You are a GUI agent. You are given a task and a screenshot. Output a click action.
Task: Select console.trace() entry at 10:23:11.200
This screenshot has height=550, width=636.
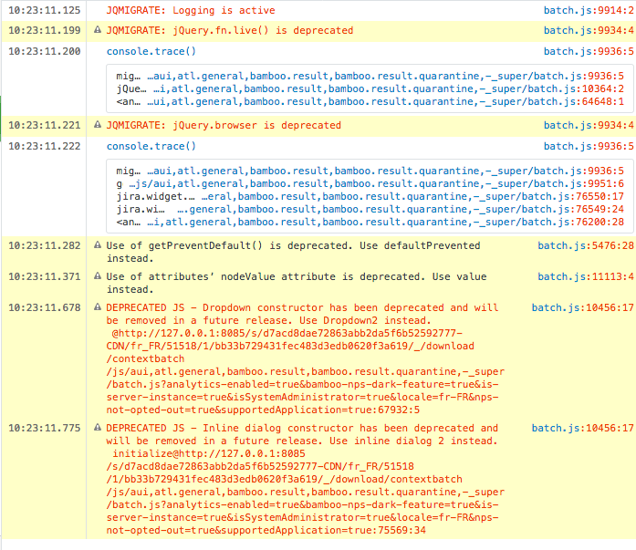(x=151, y=51)
